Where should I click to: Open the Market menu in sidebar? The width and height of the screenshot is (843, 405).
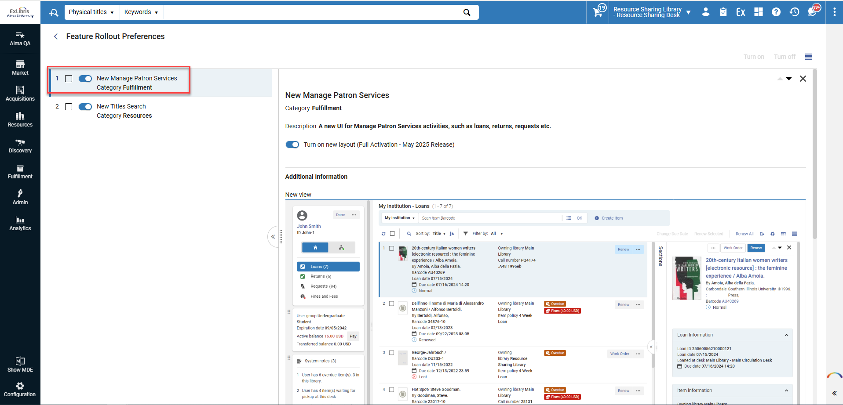pyautogui.click(x=20, y=67)
